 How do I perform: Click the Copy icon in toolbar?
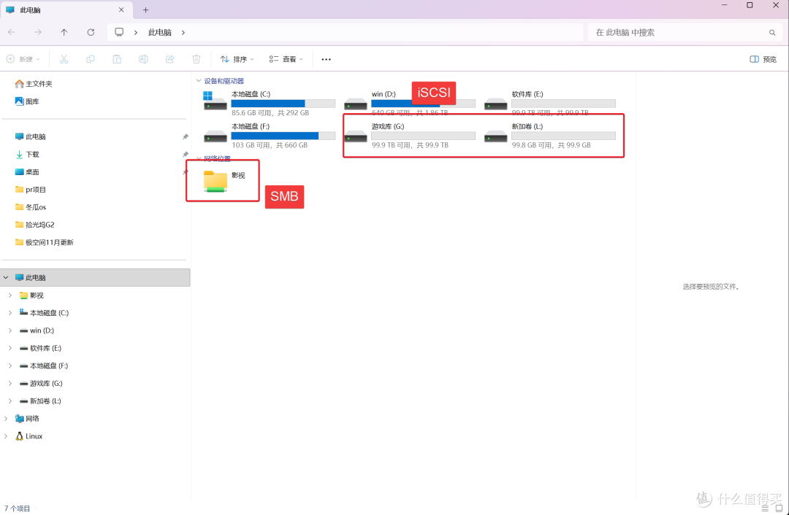pos(91,59)
